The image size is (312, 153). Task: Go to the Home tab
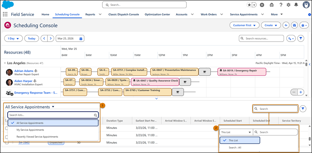click(46, 14)
